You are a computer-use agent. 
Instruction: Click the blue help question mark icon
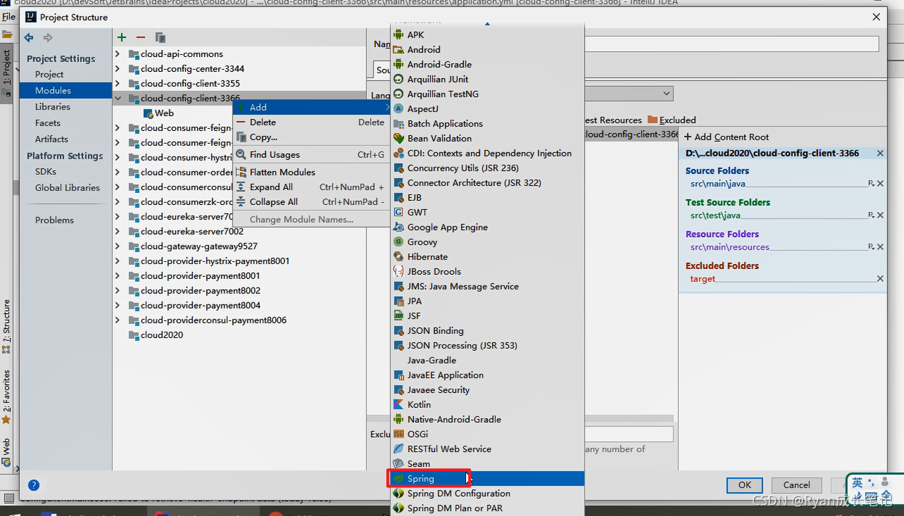tap(33, 485)
